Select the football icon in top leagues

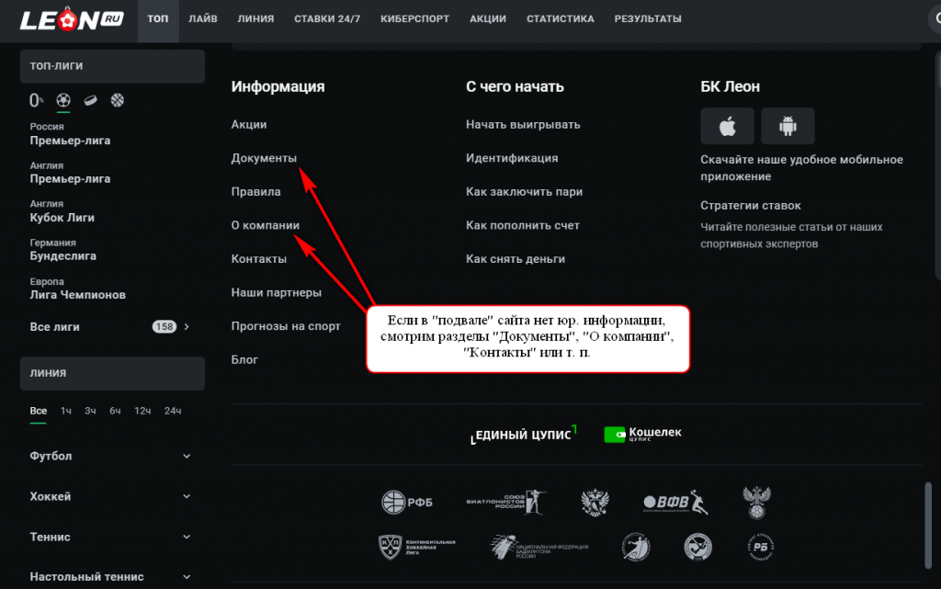click(x=63, y=100)
